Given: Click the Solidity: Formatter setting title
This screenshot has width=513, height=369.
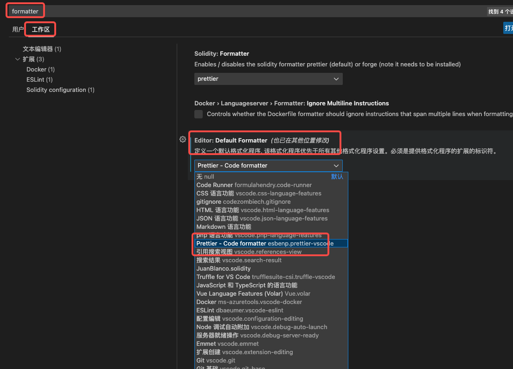Looking at the screenshot, I should coord(222,54).
